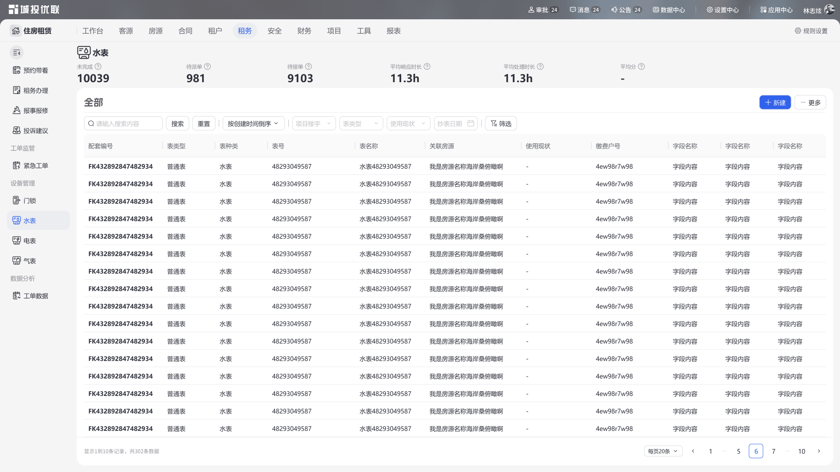Screen dimensions: 840x472
Task: Click the 新建 button
Action: (775, 103)
